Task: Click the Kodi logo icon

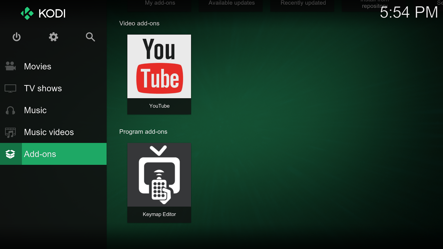Action: click(27, 13)
